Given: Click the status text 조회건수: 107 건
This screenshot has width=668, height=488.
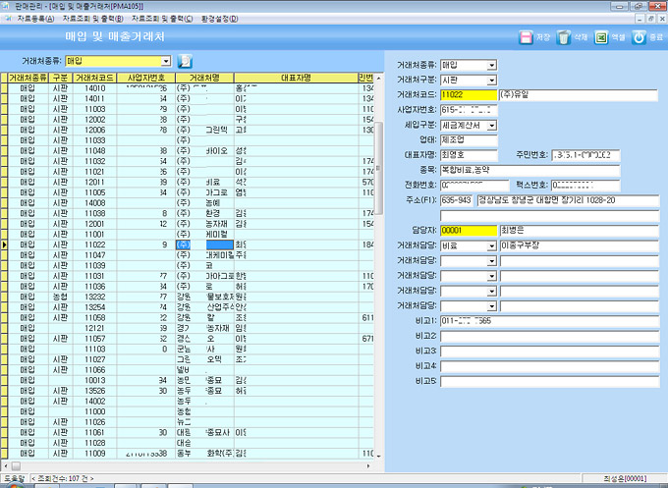Looking at the screenshot, I should tap(62, 478).
